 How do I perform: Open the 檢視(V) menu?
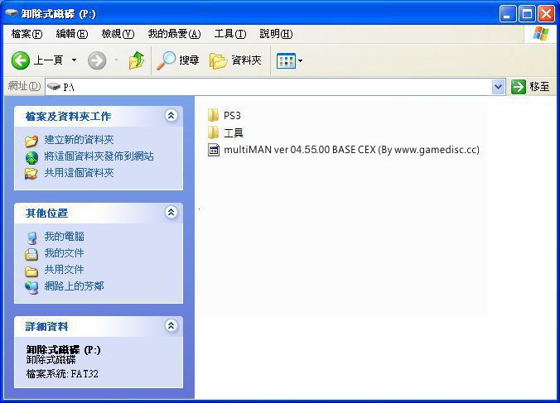pyautogui.click(x=118, y=34)
